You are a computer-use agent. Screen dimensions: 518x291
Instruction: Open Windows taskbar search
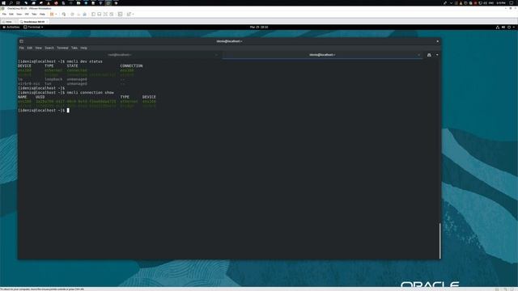coord(11,2)
